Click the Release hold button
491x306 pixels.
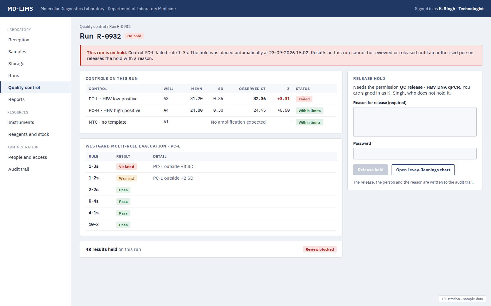coord(370,170)
